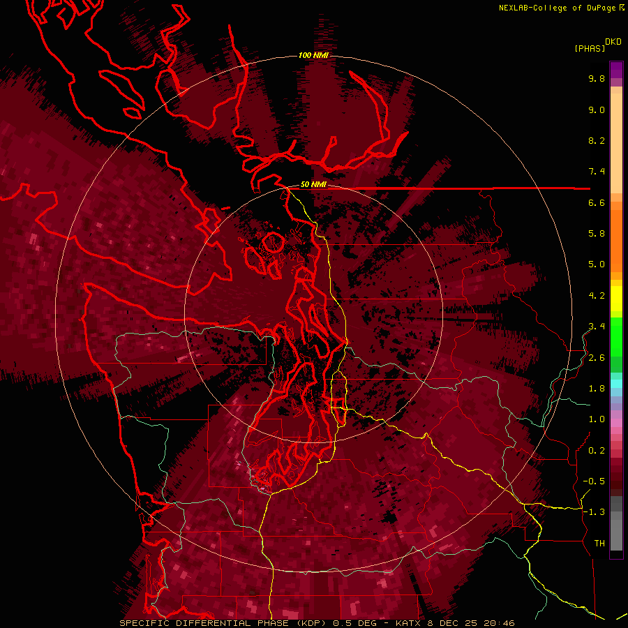Click the 5.0 scale value
Viewport: 628px width, 628px height.
pyautogui.click(x=597, y=264)
